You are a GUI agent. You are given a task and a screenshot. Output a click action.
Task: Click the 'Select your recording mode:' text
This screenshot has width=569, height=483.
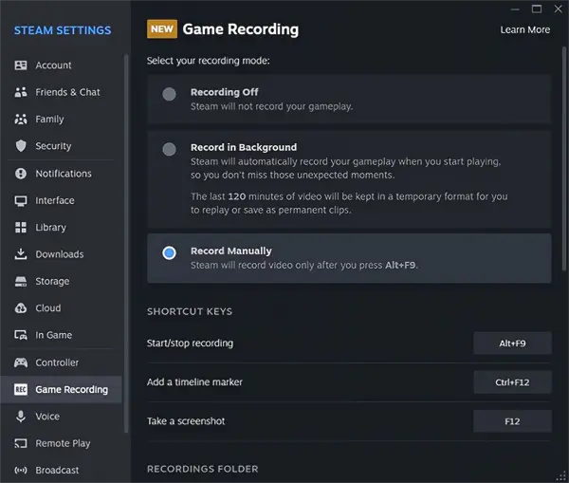pos(209,61)
